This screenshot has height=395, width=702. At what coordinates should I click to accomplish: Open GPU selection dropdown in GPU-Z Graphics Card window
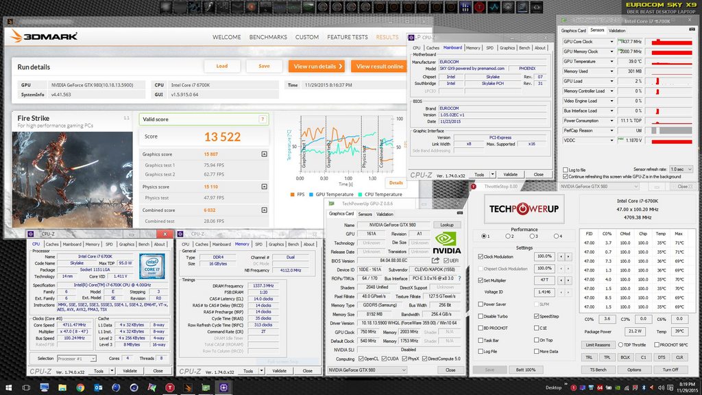(367, 370)
